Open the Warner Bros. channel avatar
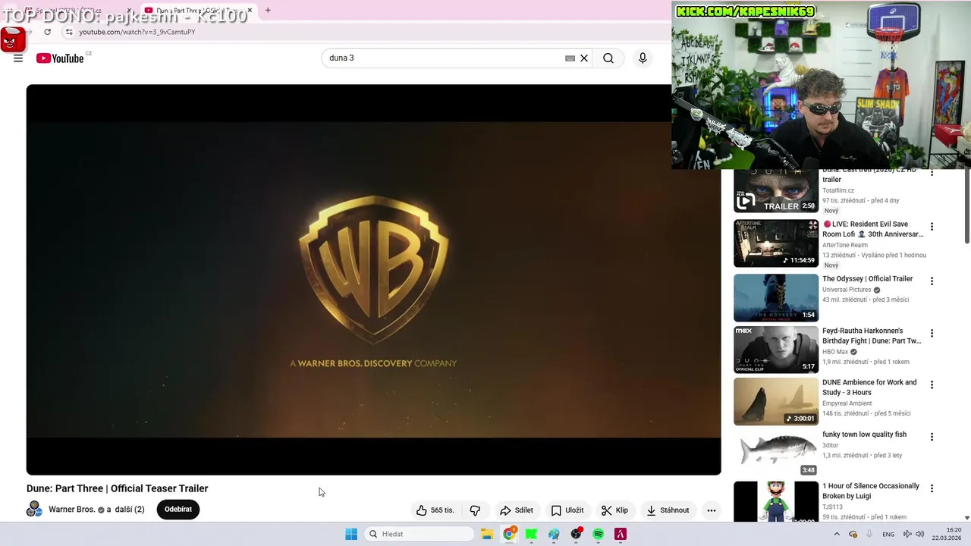 click(x=34, y=510)
